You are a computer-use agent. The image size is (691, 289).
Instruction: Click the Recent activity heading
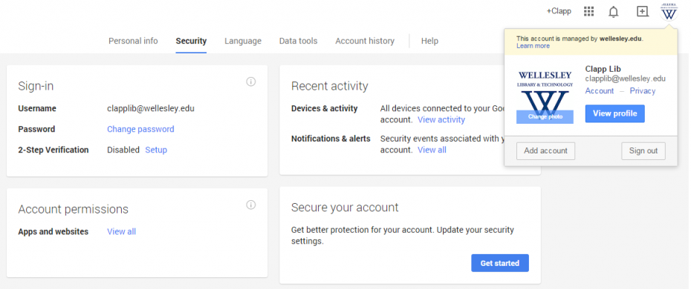(x=330, y=86)
